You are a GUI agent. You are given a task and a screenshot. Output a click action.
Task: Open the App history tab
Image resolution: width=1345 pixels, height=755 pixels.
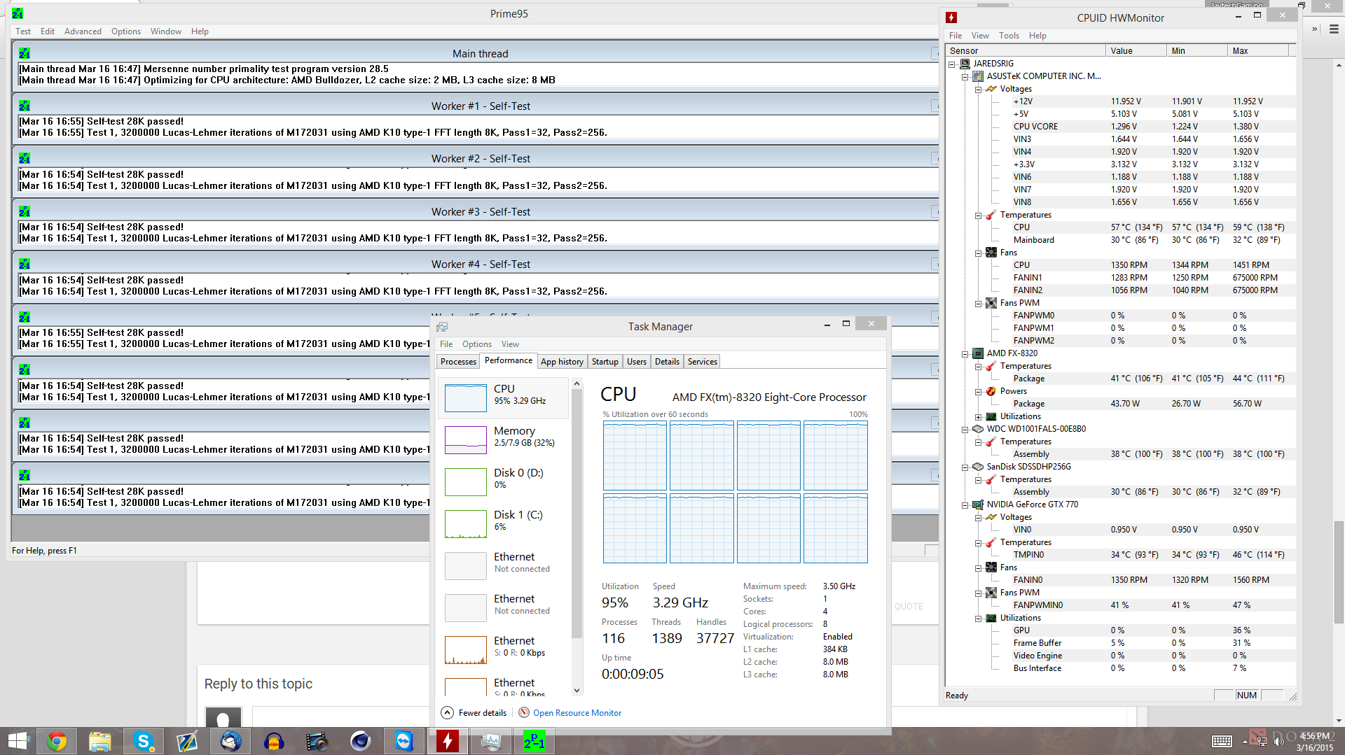pos(562,362)
